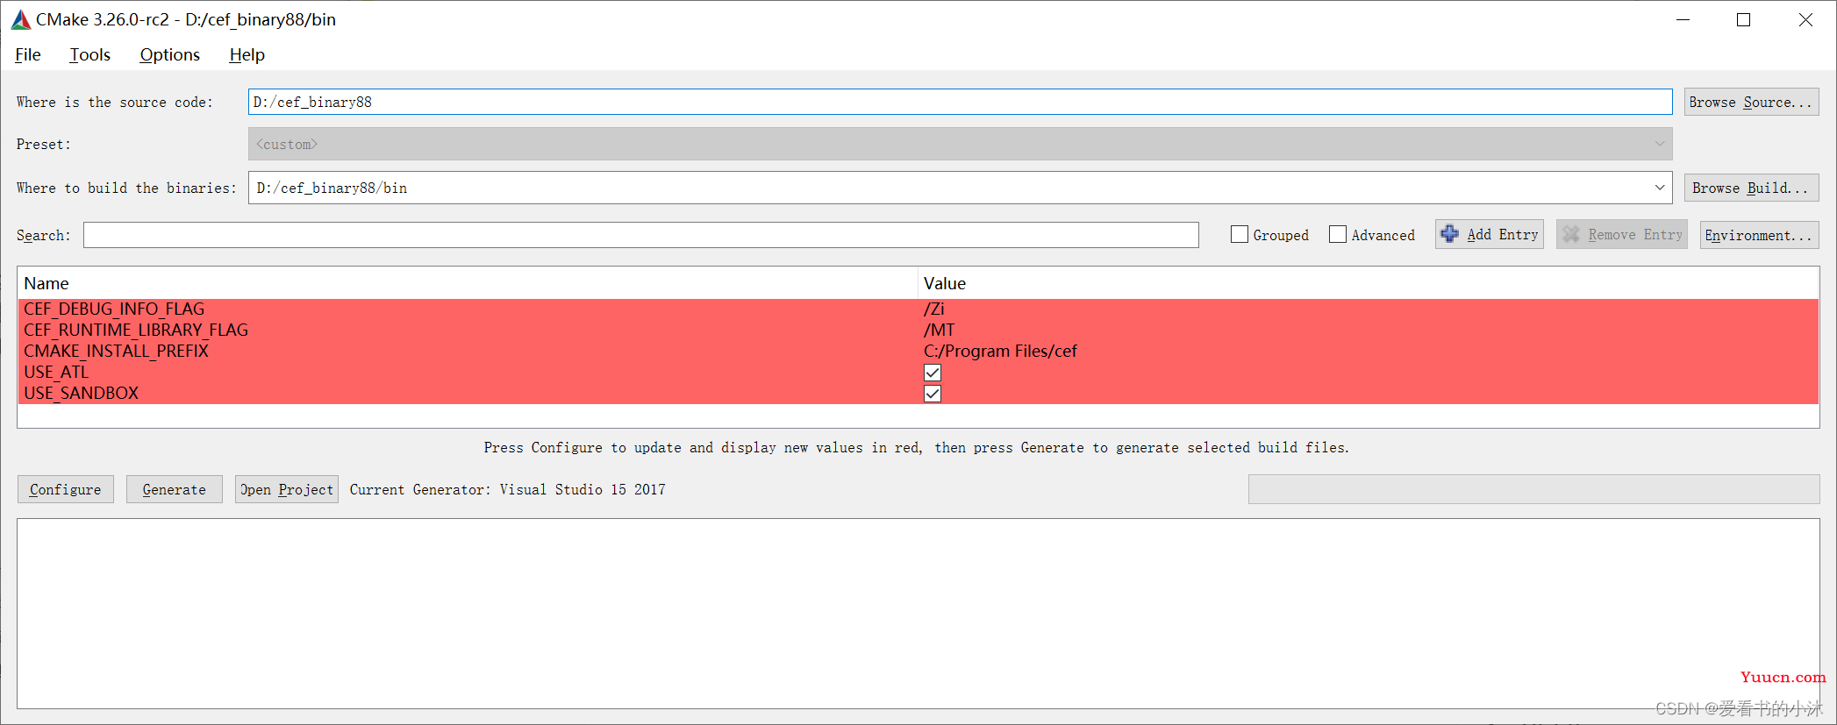The image size is (1837, 725).
Task: Run the Configure button
Action: point(66,489)
